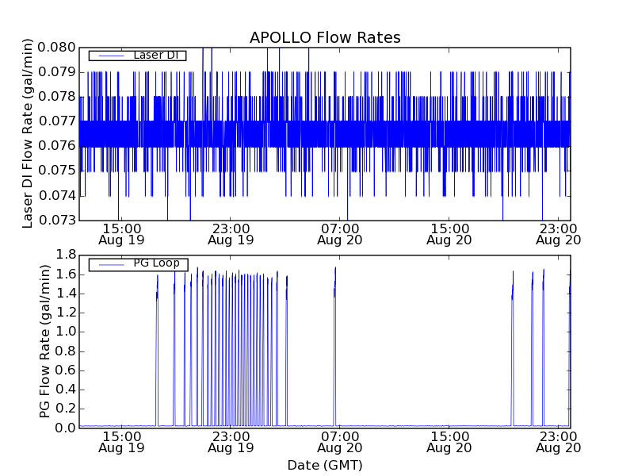Click the 0.8 tick on the PG plot

click(x=66, y=351)
